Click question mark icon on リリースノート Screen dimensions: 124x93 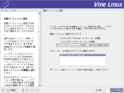(x=23, y=90)
